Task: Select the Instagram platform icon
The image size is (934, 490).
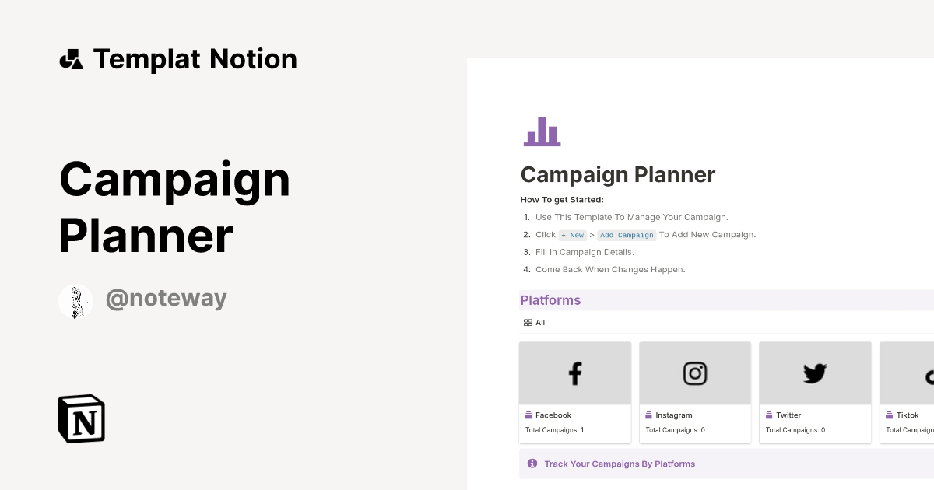Action: [694, 373]
